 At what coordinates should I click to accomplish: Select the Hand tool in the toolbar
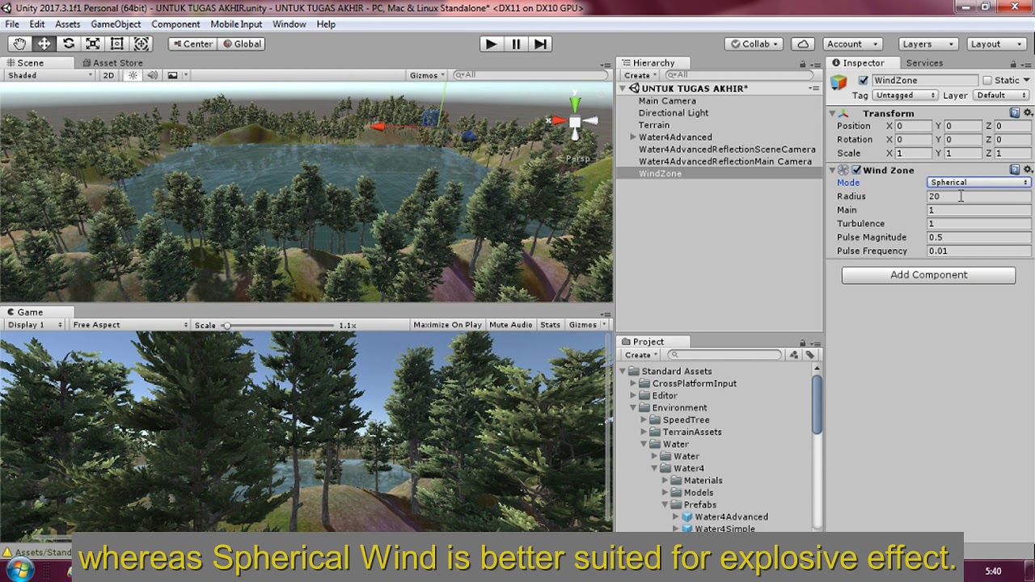(19, 44)
